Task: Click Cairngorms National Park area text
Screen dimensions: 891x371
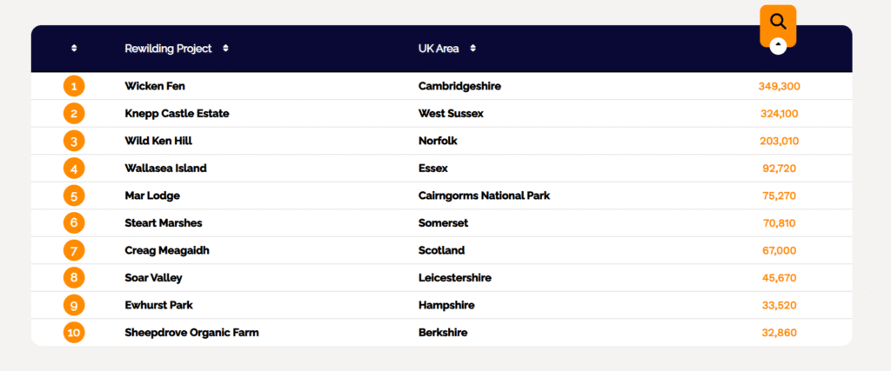Action: point(484,195)
